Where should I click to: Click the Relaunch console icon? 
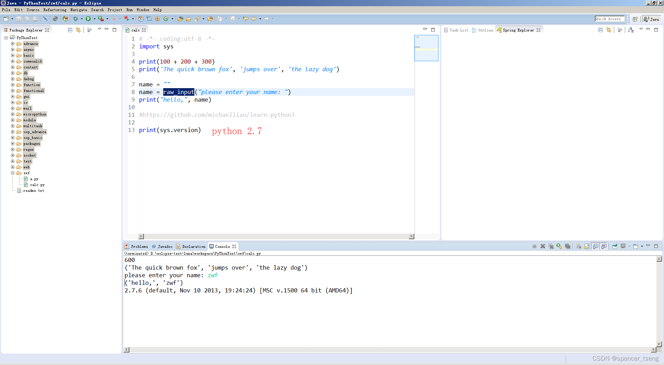pyautogui.click(x=559, y=246)
